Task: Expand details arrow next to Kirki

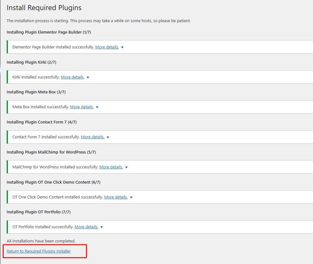Action: point(88,78)
